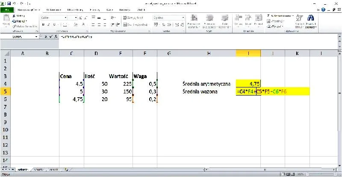Click the Insert Function fx button
This screenshot has height=177, width=342.
[x=56, y=37]
